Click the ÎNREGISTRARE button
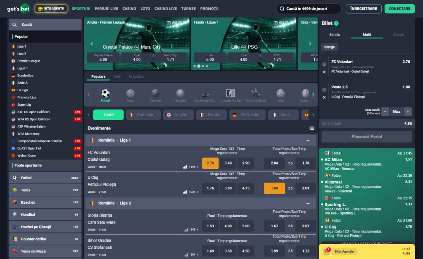 [364, 9]
